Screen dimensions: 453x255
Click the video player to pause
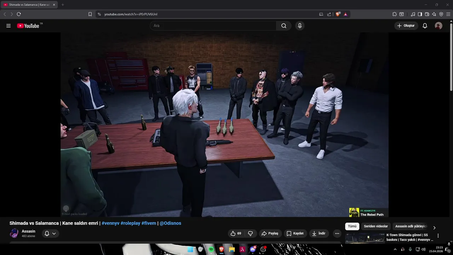click(x=224, y=124)
